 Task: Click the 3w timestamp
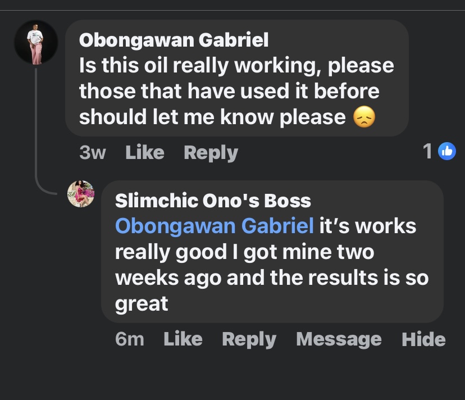tap(92, 152)
